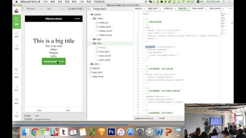The width and height of the screenshot is (246, 138).
Task: Click the Testproject header icon
Action: 89,9
